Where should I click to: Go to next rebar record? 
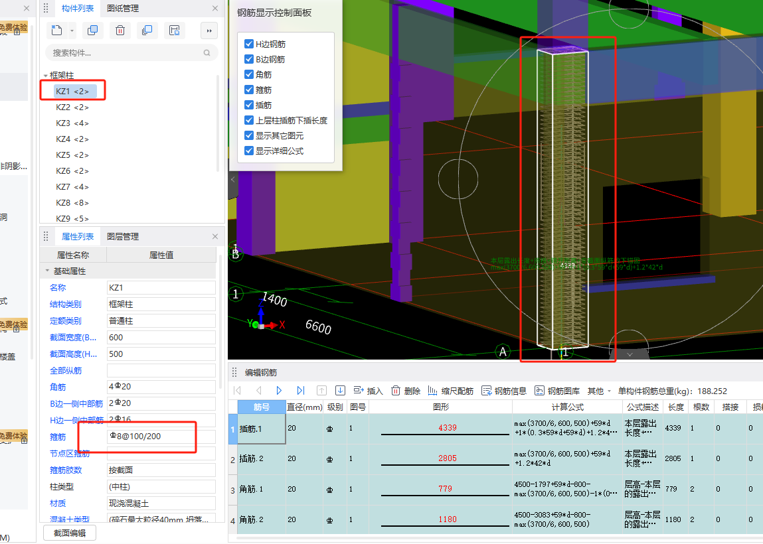(x=279, y=390)
